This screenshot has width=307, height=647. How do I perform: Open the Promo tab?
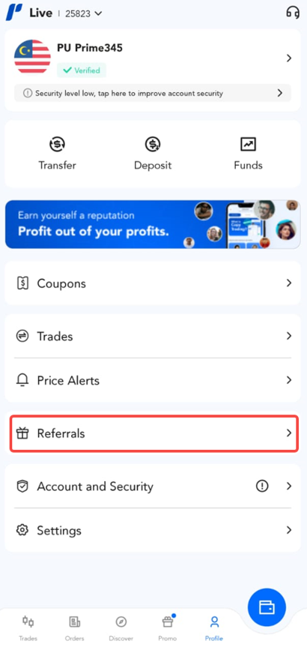point(167,628)
